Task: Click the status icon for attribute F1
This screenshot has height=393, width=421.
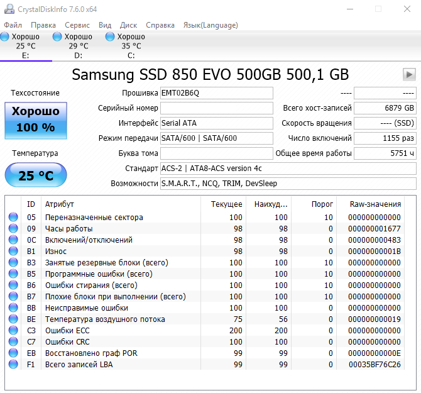Action: (13, 364)
